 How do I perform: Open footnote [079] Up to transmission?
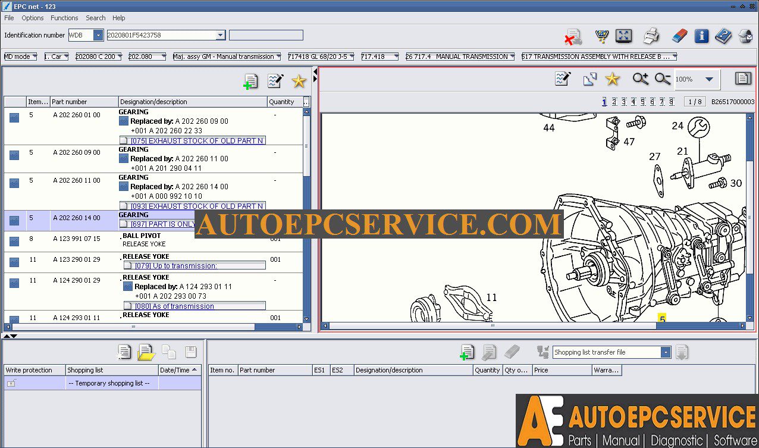195,266
